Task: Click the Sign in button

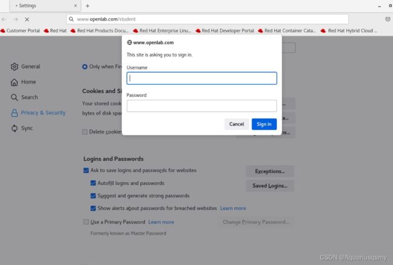Action: 264,124
